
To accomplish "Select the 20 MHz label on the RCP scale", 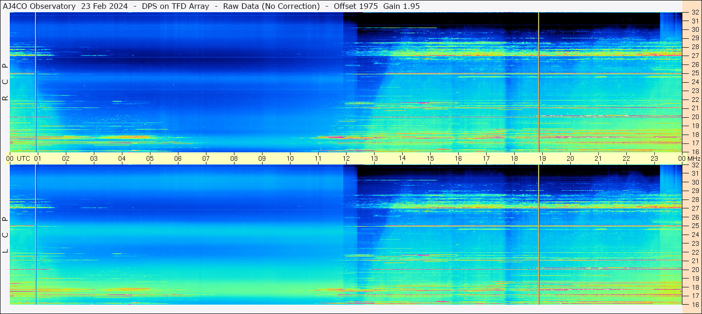I will point(695,117).
